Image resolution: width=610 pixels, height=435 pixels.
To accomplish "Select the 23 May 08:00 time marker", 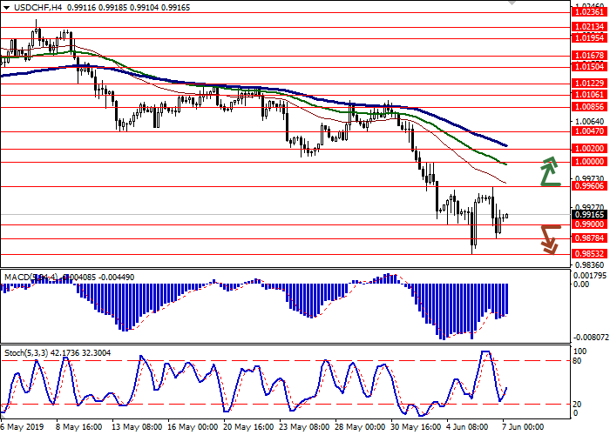I will point(302,428).
